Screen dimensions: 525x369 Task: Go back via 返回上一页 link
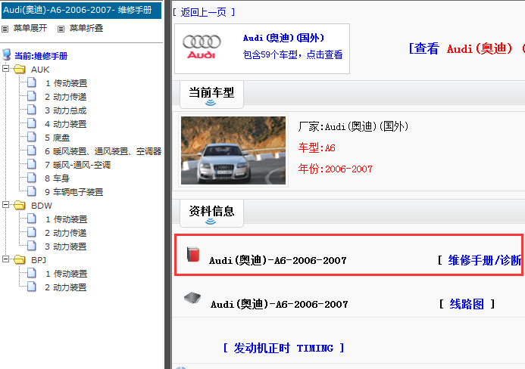pyautogui.click(x=204, y=12)
